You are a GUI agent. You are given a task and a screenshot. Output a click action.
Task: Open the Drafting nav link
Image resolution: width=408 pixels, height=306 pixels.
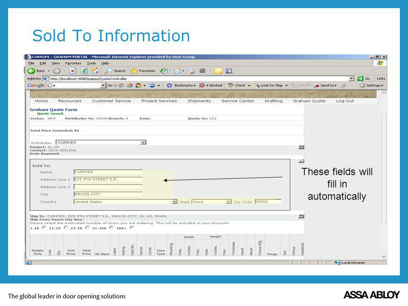coord(273,101)
